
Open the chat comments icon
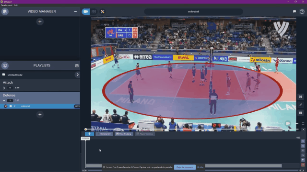(294, 11)
